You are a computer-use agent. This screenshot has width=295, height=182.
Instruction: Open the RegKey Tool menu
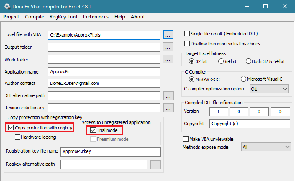click(63, 17)
